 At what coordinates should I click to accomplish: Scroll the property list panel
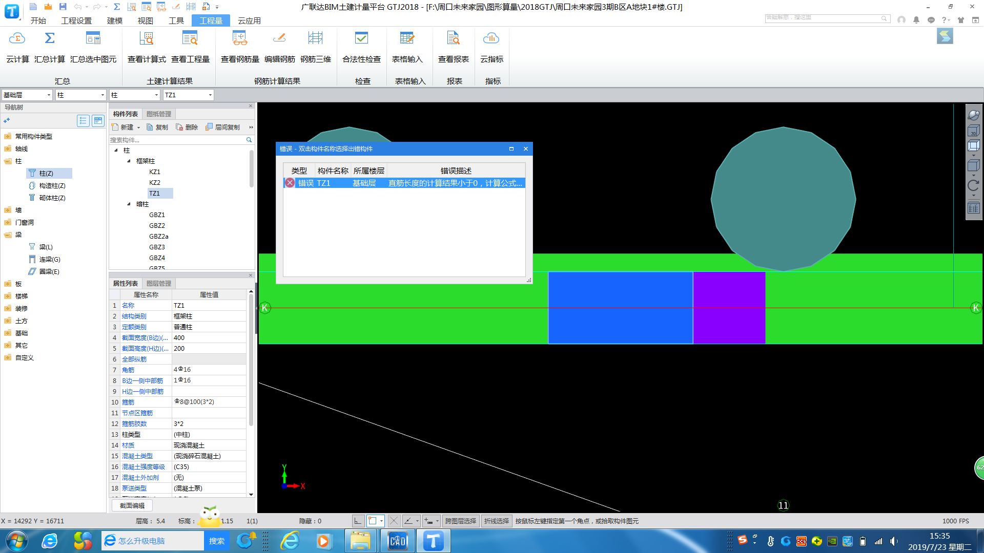pyautogui.click(x=253, y=393)
